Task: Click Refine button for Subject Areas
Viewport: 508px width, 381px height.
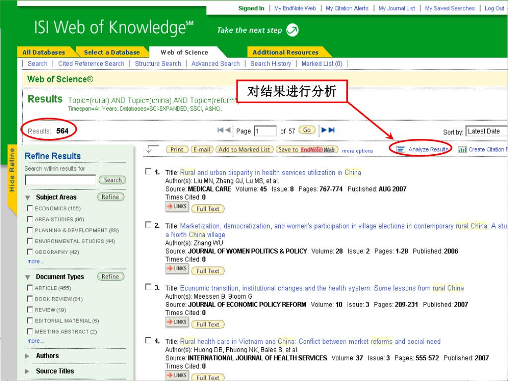Action: tap(110, 196)
